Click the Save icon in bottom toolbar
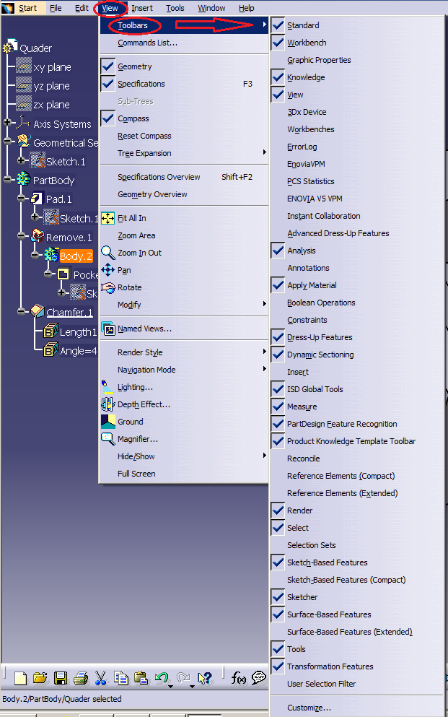448x717 pixels. (x=61, y=678)
